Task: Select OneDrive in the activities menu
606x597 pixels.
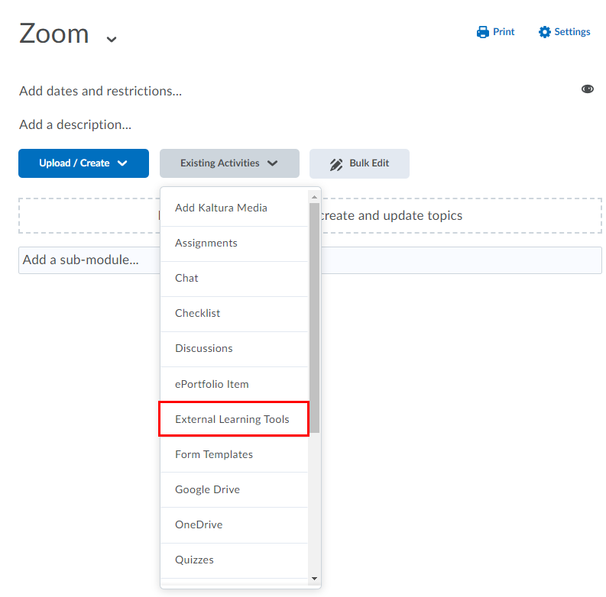Action: 199,524
